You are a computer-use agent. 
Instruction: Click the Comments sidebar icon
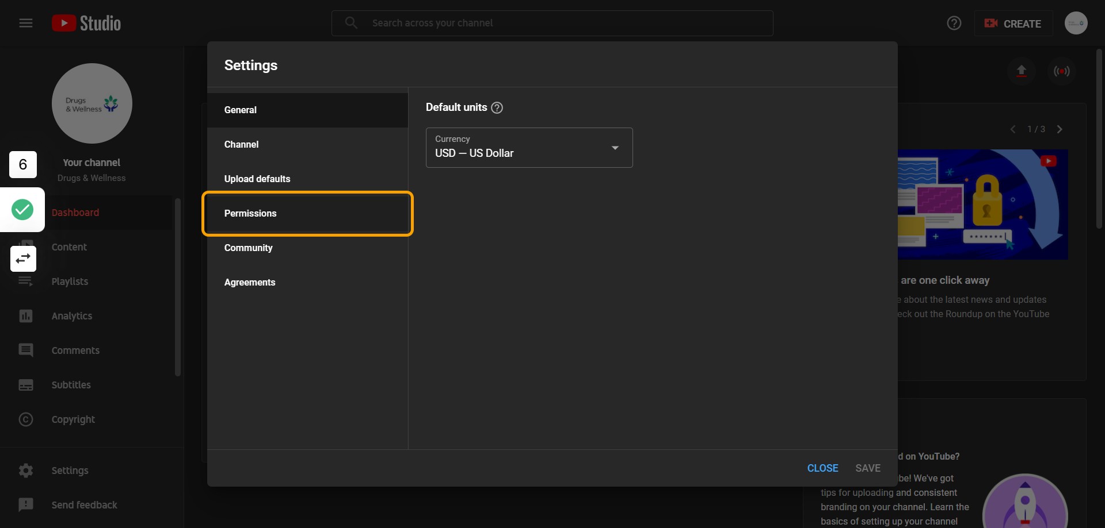tap(26, 350)
